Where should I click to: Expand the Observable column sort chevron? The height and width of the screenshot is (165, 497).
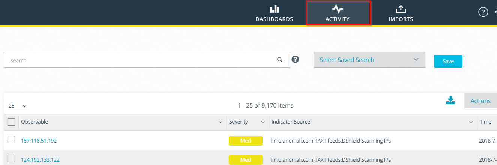coord(220,122)
